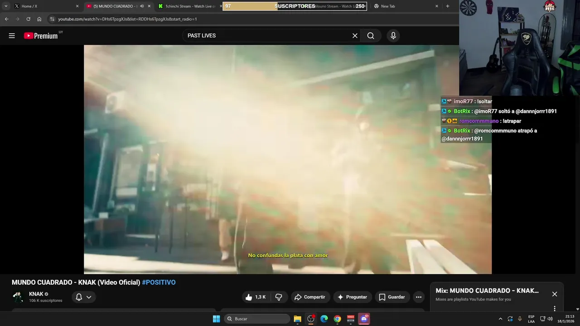
Task: Open more actions three-dot menu
Action: 419,297
